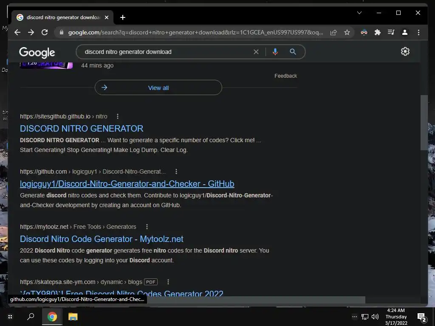Open Chrome three-dot menu

[418, 32]
